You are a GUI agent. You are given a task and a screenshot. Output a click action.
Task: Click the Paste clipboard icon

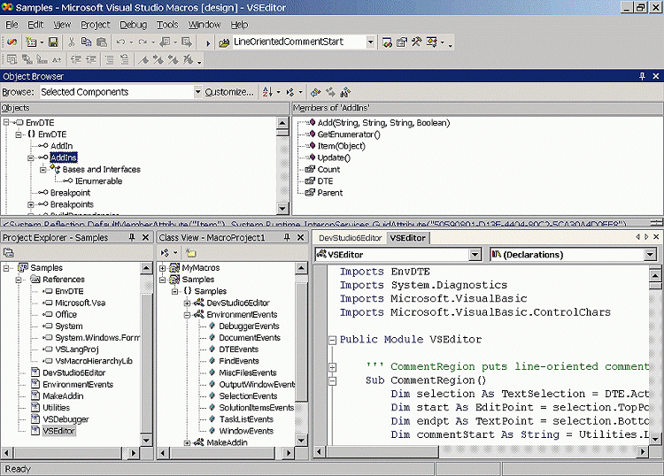102,42
